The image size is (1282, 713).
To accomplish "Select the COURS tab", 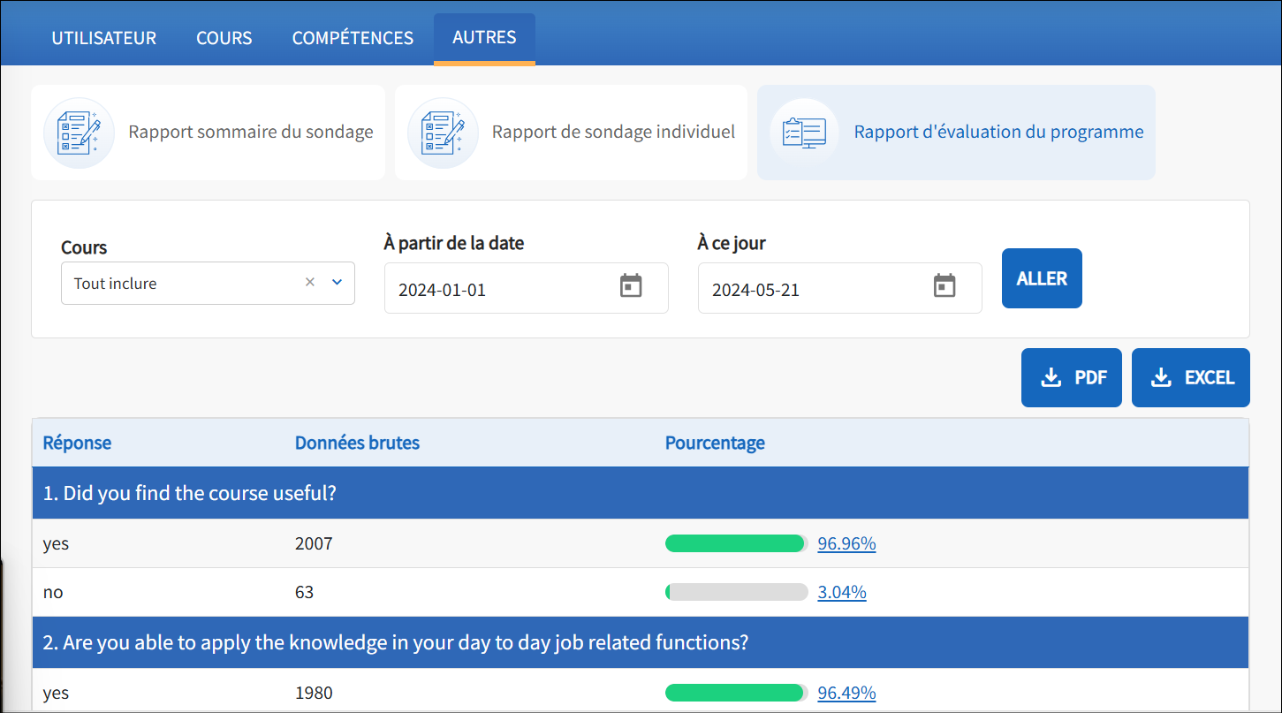I will pyautogui.click(x=224, y=37).
